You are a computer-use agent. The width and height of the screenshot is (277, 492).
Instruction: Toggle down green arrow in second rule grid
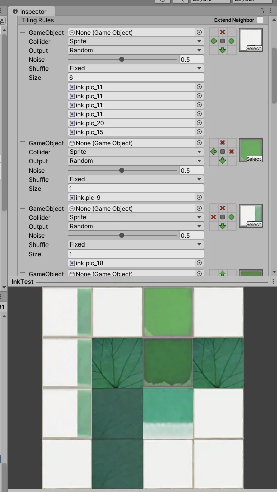[x=222, y=160]
